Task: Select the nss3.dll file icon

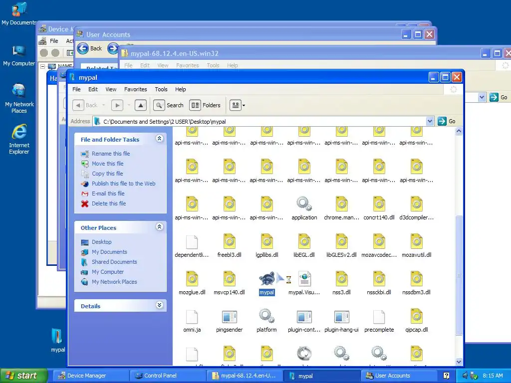Action: [341, 279]
